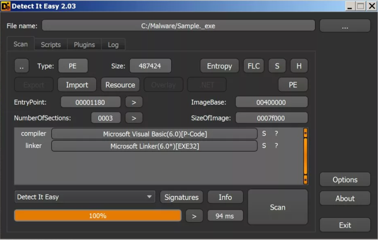The width and height of the screenshot is (378, 240).
Task: Click the '..' button beside Type
Action: [x=22, y=66]
